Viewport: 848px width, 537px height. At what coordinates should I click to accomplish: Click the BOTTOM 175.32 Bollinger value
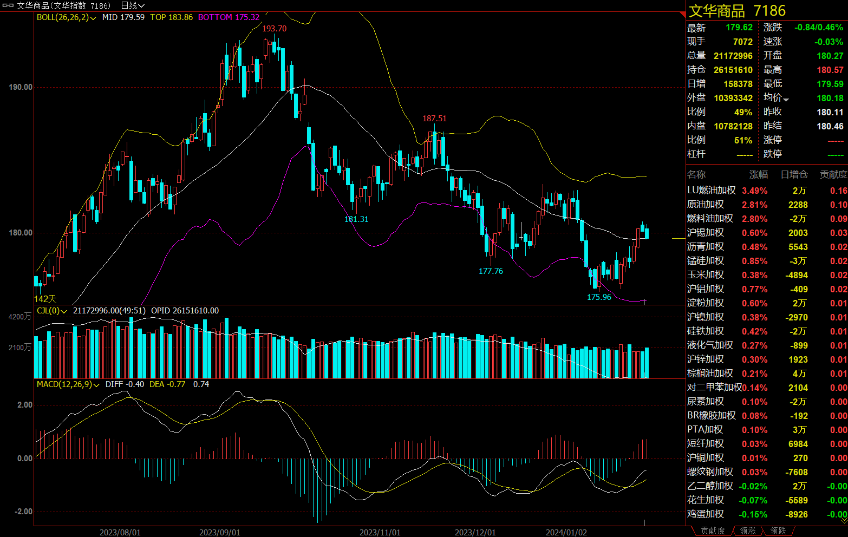[229, 17]
